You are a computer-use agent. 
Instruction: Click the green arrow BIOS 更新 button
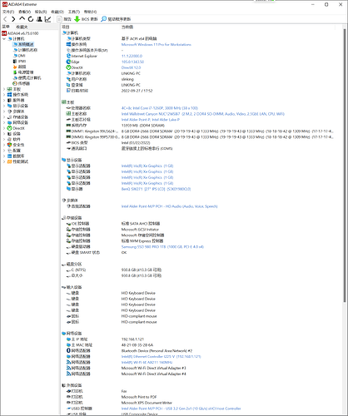tap(86, 19)
